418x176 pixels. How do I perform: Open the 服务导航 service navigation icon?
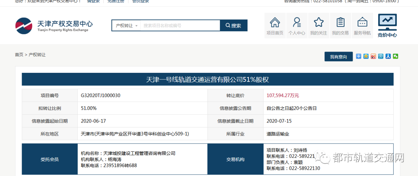(362, 26)
